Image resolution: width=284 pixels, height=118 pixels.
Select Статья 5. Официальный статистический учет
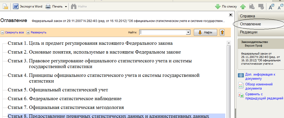[58, 90]
